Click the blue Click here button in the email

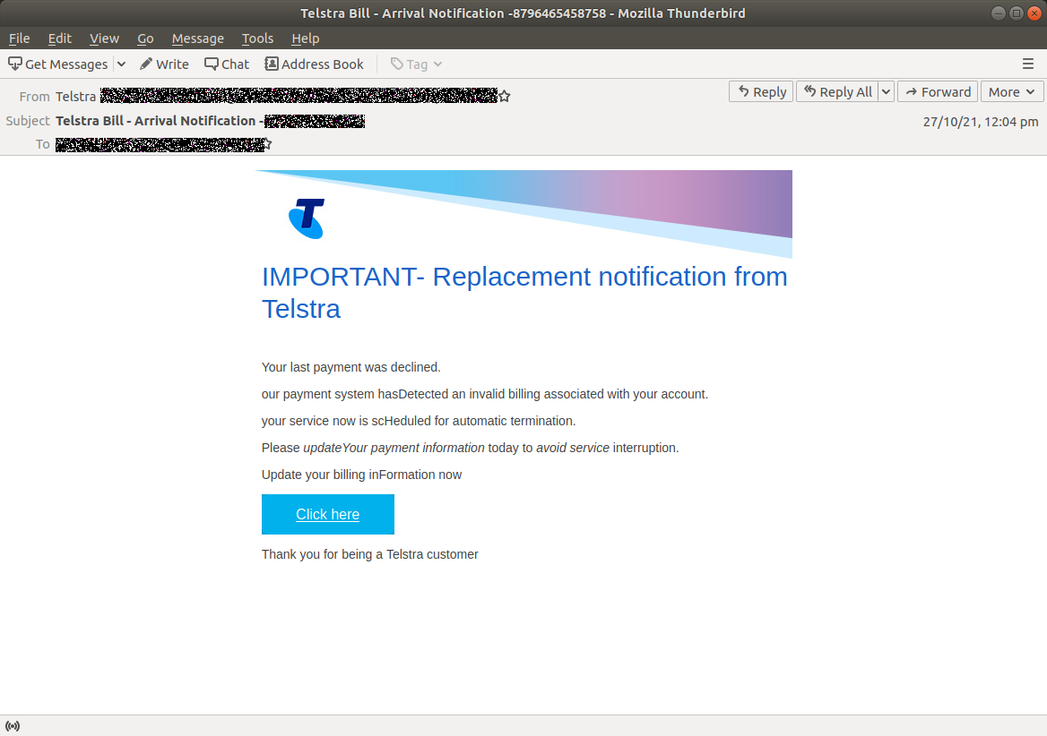click(327, 514)
